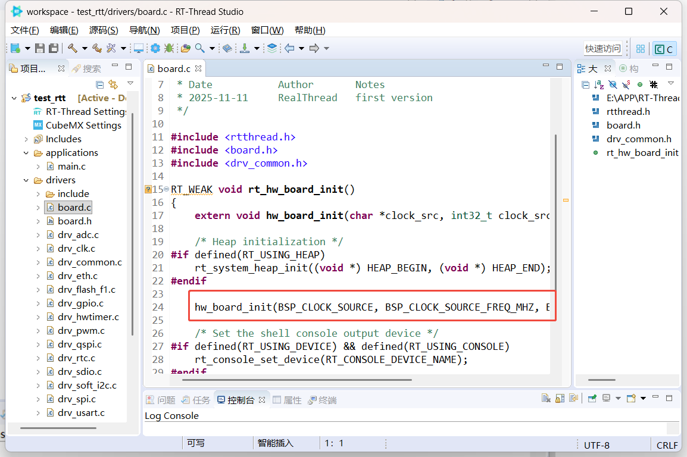Switch to the 问题 tab
The width and height of the screenshot is (687, 457).
(x=161, y=400)
